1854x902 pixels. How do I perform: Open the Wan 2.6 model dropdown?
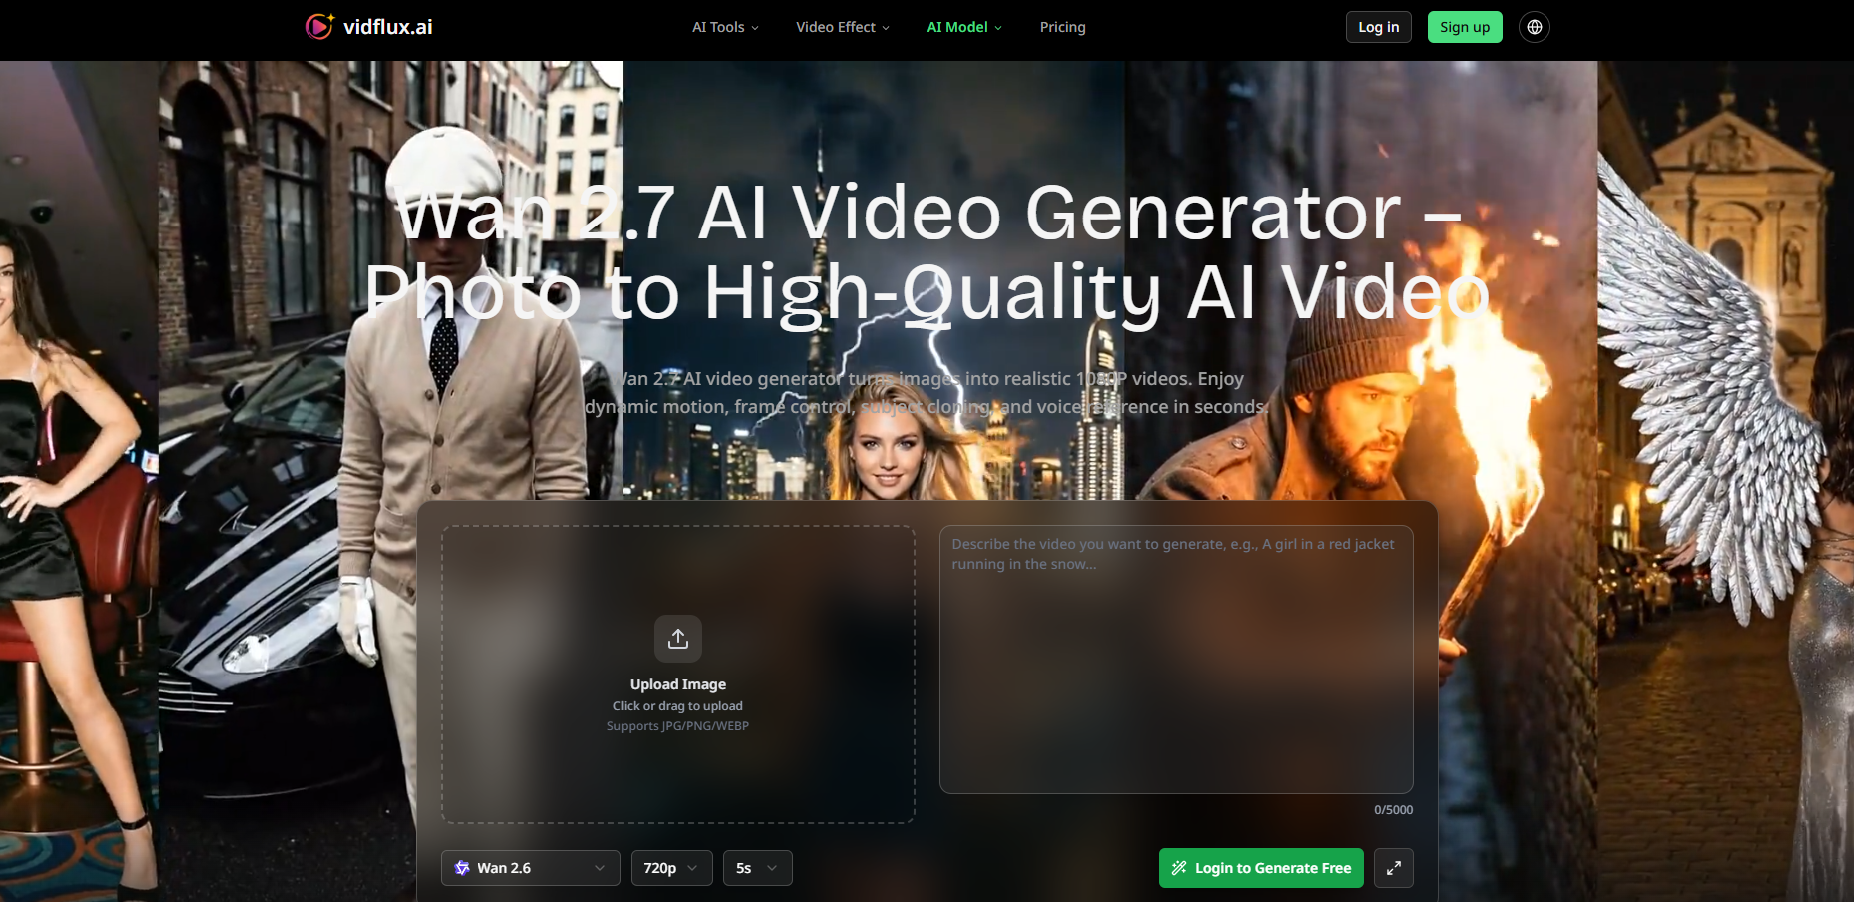530,868
